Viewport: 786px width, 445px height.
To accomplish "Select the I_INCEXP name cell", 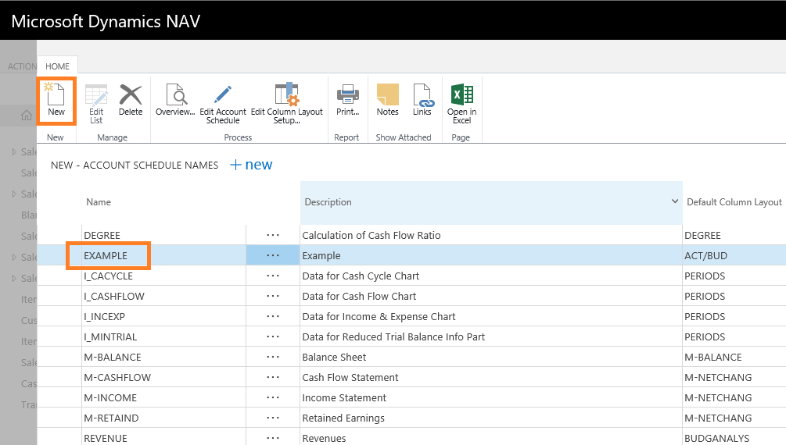I will point(164,316).
